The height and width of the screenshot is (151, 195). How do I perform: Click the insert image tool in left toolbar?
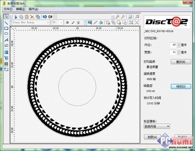pos(6,64)
